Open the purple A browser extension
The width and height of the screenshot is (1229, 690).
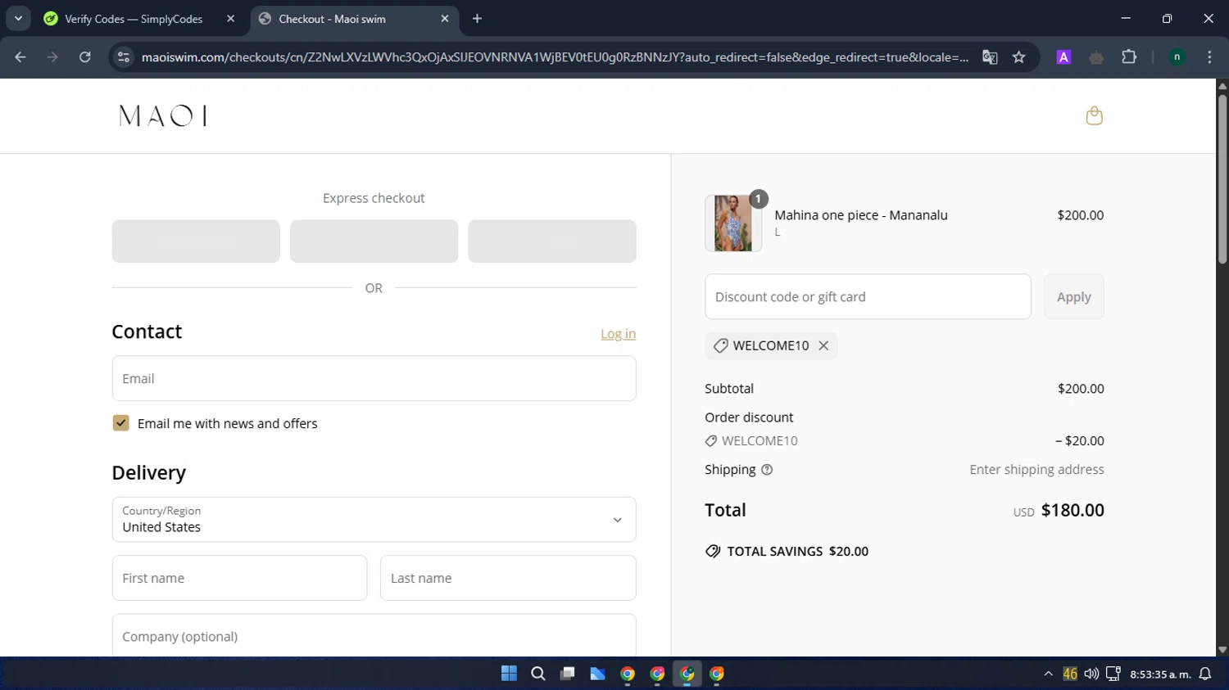tap(1063, 57)
